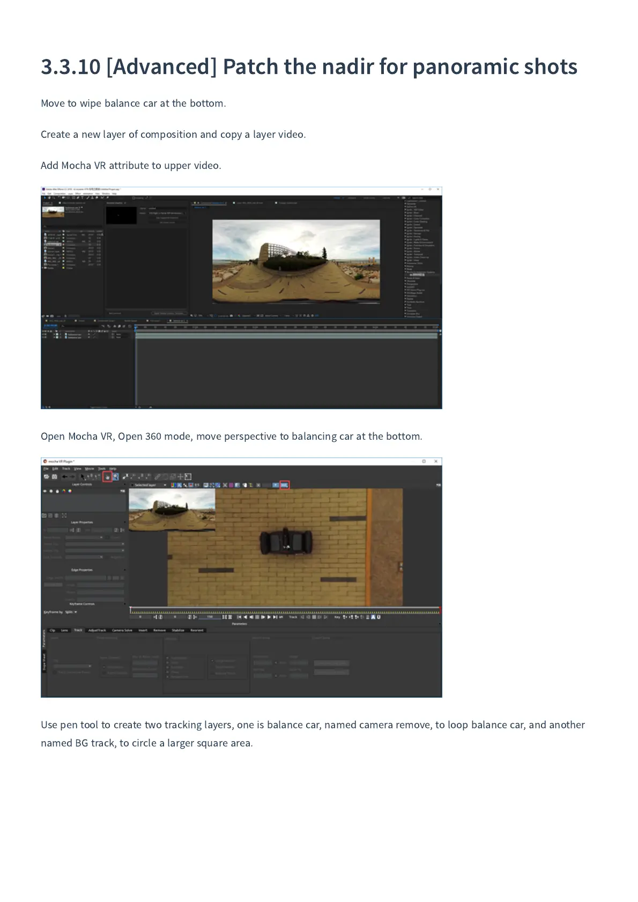Click the expand layer panel icon below layer list
Image resolution: width=638 pixels, height=902 pixels.
pos(64,515)
